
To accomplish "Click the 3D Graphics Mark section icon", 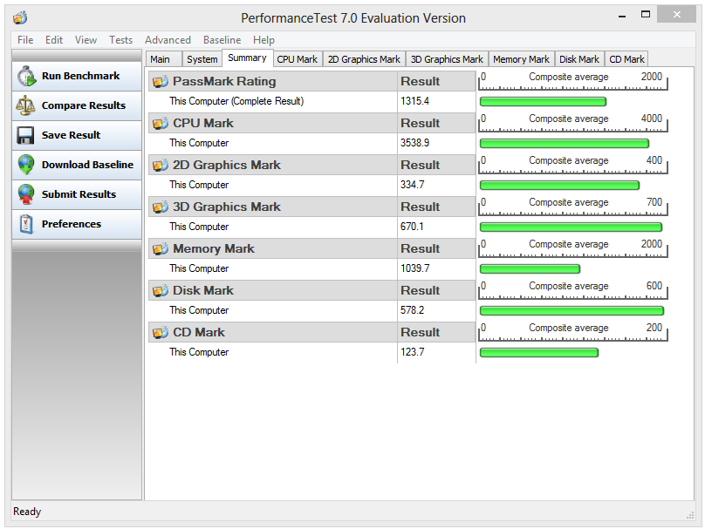I will click(x=160, y=207).
